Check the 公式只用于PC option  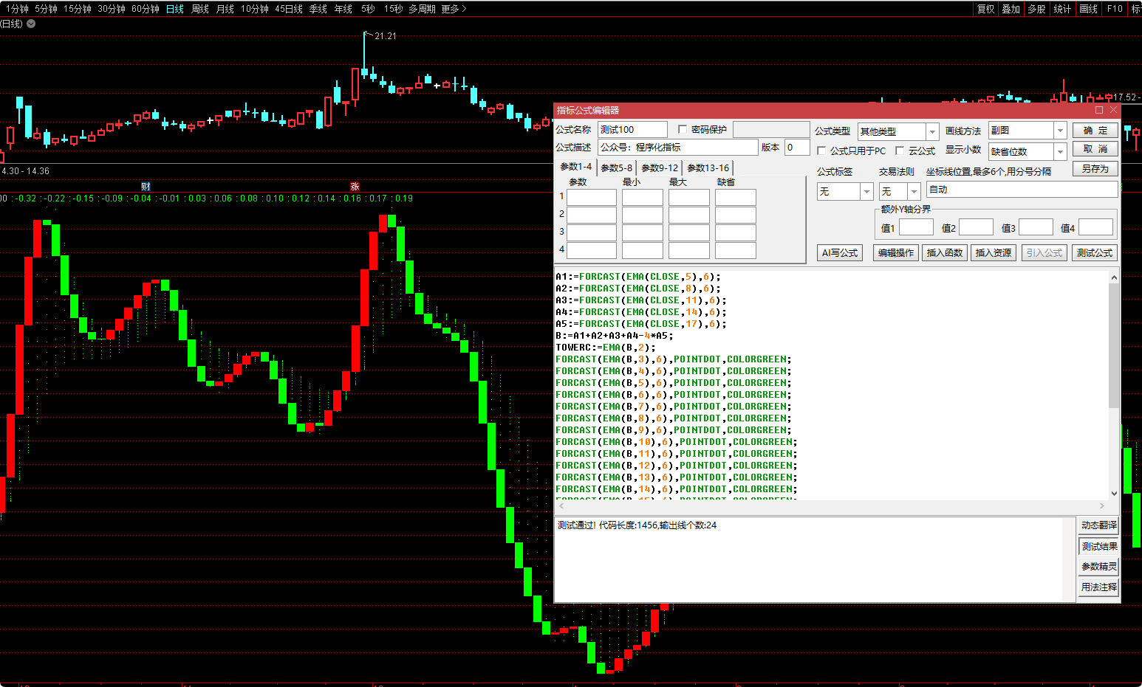[x=821, y=151]
